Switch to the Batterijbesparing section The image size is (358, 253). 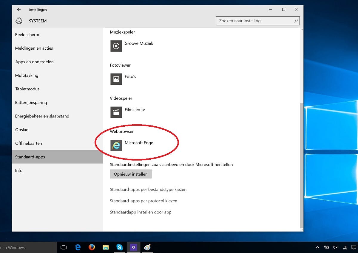31,103
